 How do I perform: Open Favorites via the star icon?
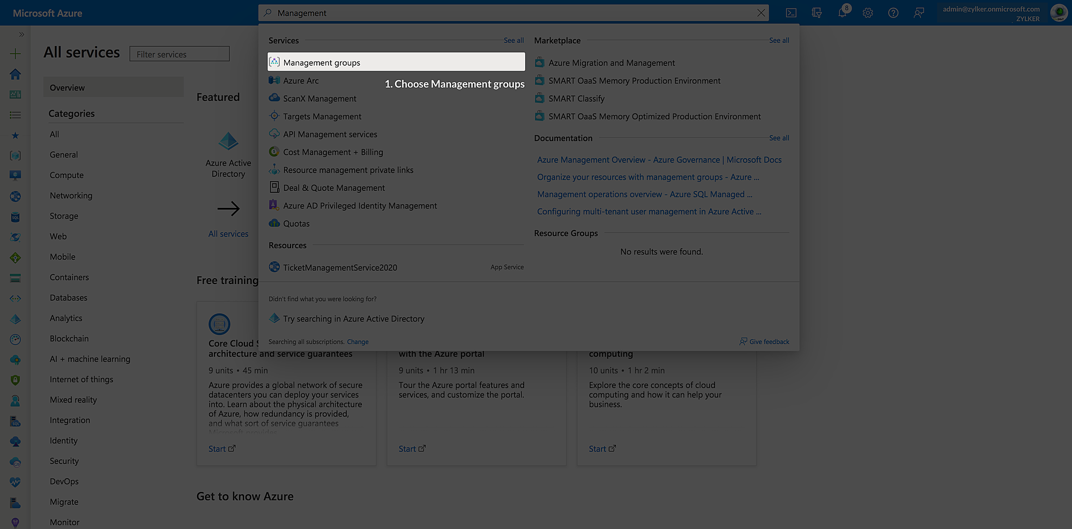click(x=16, y=136)
